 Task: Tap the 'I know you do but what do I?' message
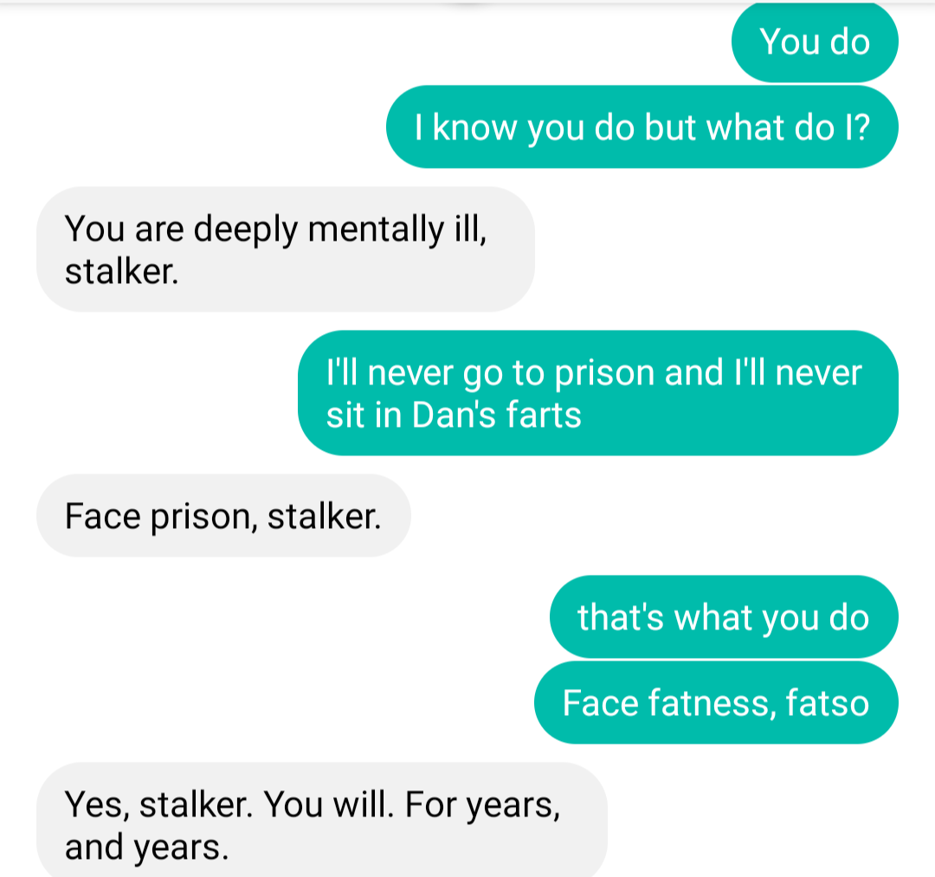[642, 127]
